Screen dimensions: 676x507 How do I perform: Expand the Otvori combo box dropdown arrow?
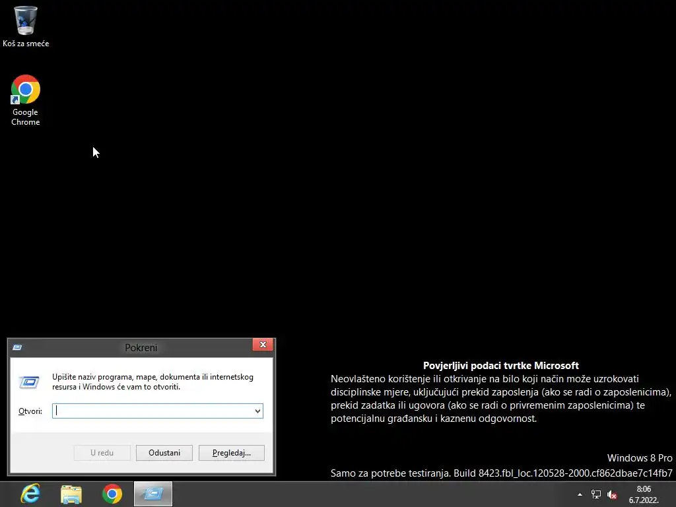coord(257,411)
